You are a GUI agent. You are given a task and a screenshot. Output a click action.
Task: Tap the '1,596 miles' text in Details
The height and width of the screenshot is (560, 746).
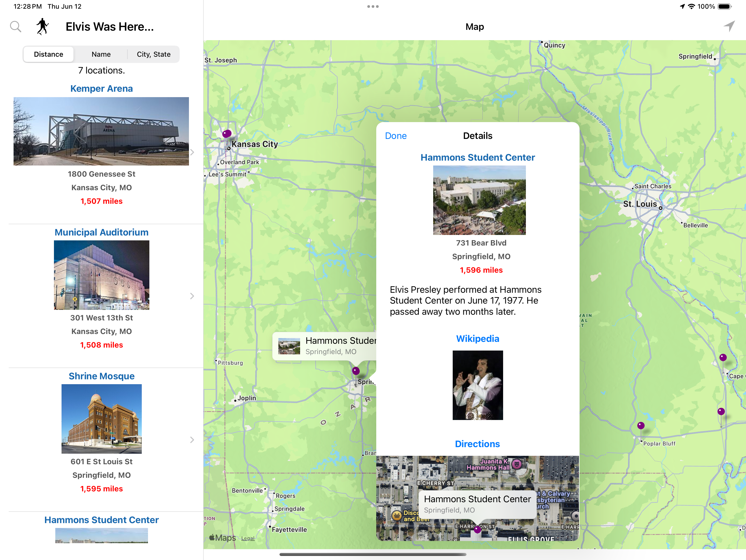pos(481,270)
